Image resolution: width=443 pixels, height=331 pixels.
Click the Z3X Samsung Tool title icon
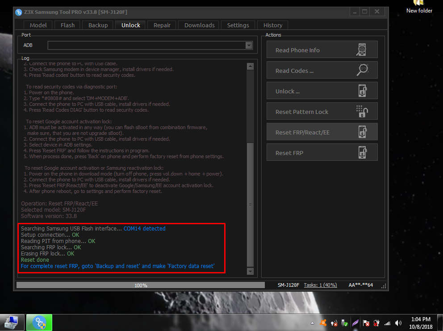[x=19, y=12]
